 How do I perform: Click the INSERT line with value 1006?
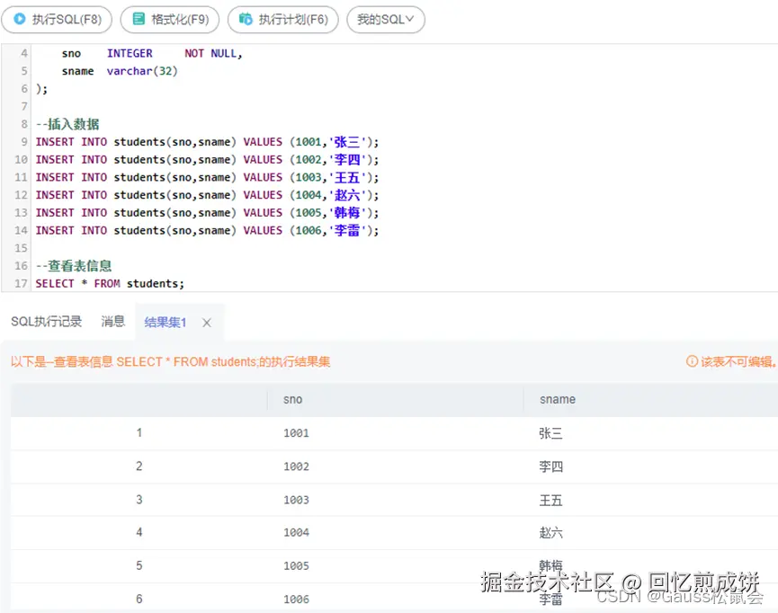pyautogui.click(x=207, y=231)
